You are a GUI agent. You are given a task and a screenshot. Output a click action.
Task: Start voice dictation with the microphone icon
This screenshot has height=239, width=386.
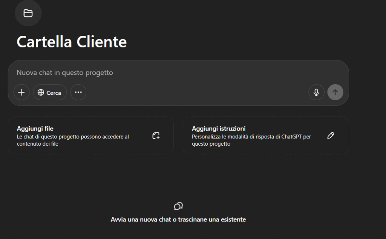pyautogui.click(x=316, y=92)
